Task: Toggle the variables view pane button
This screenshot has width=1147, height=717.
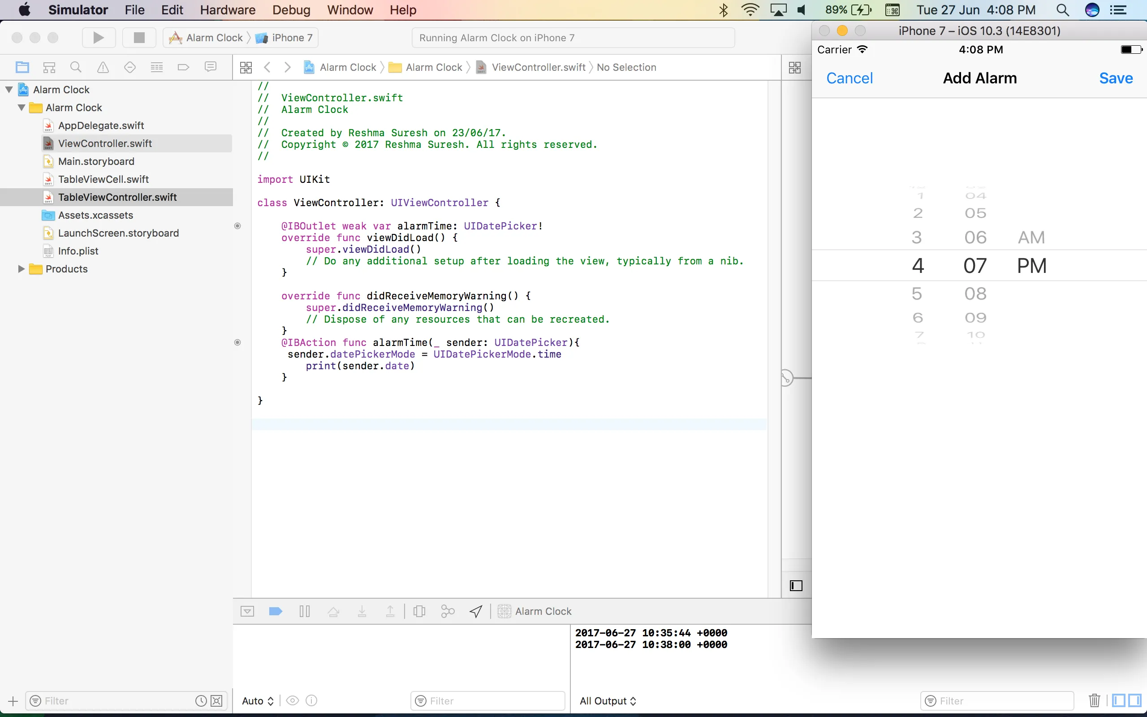Action: (x=1119, y=700)
